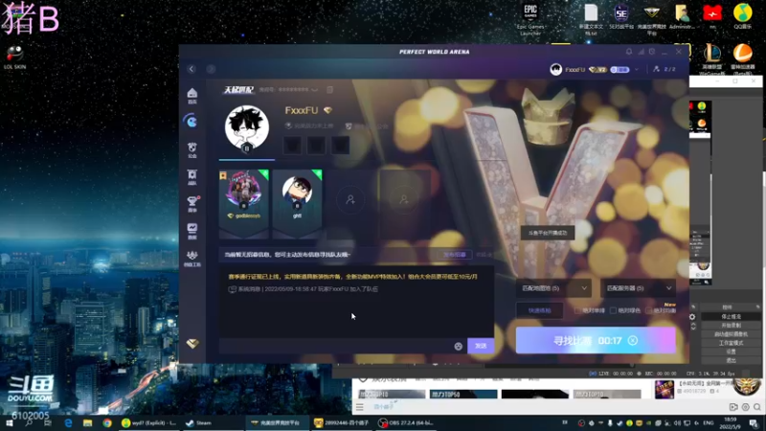Click the large FxxxFU profile avatar

[x=247, y=128]
